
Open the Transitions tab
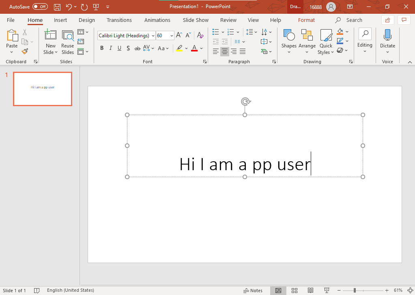(x=119, y=20)
